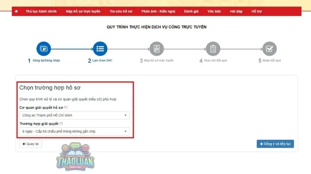Click step 2 Lựa chọn DVC list icon
The height and width of the screenshot is (174, 311).
[100, 49]
